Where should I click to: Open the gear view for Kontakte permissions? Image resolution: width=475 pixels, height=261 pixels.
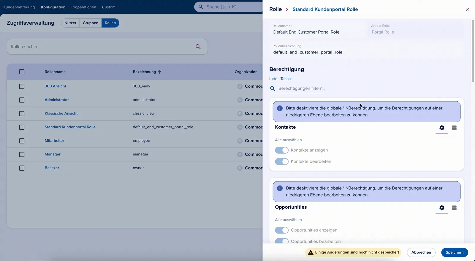442,128
